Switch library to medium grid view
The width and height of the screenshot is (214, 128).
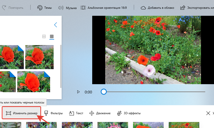point(44,37)
